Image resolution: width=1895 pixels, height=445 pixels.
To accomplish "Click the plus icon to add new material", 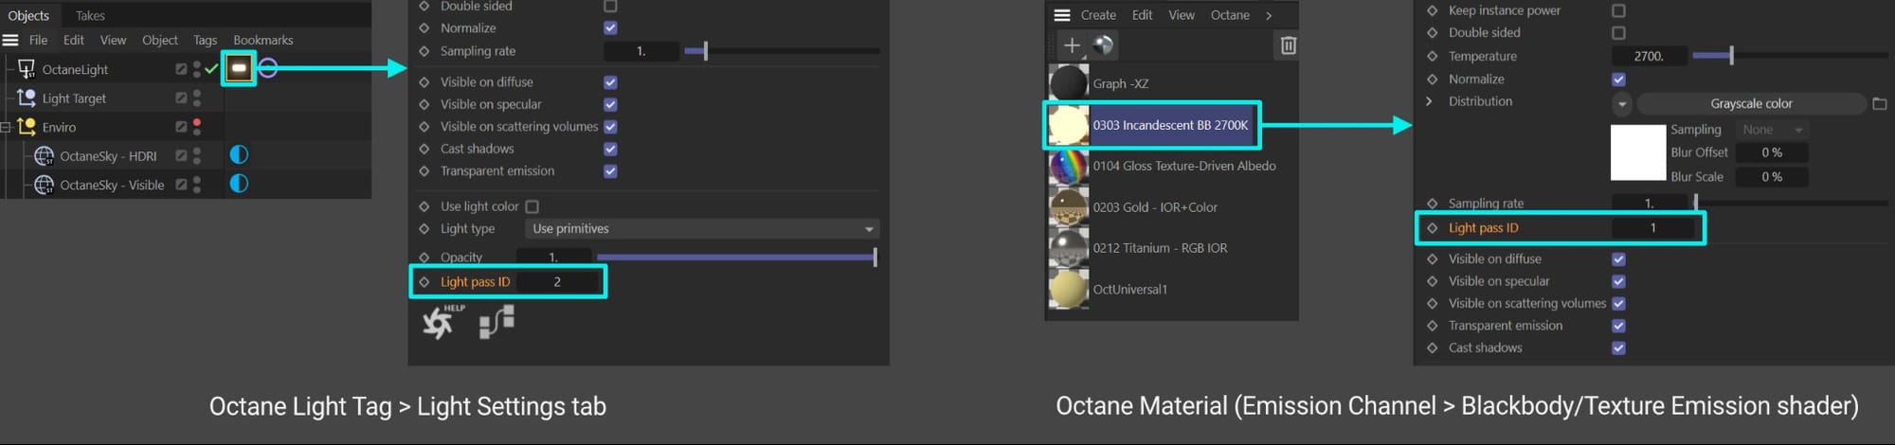I will pos(1071,44).
